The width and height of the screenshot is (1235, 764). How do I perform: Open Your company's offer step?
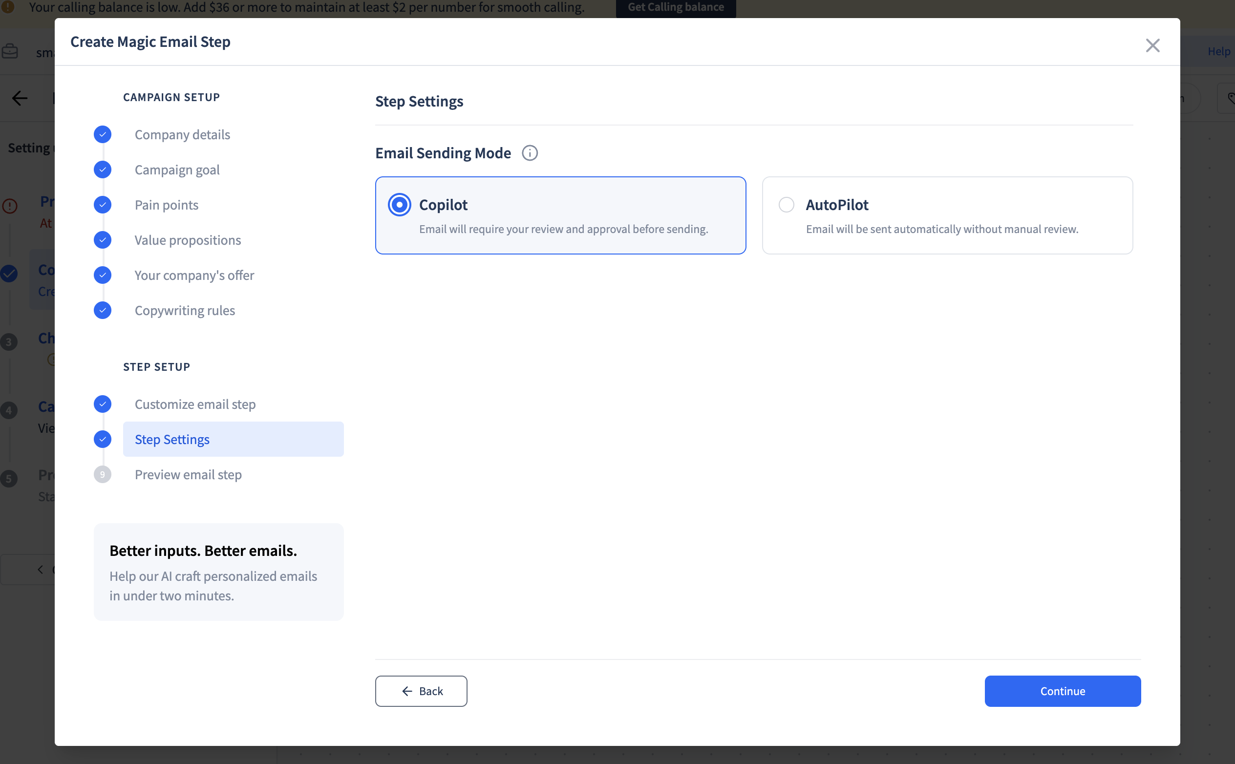tap(194, 276)
